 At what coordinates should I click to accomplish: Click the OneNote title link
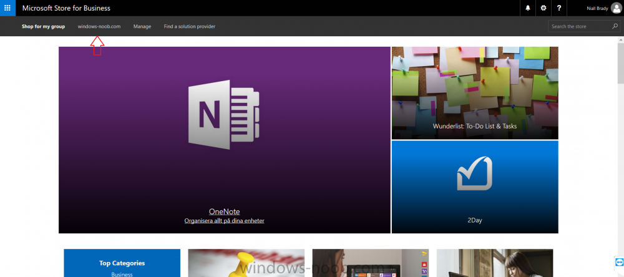tap(225, 211)
